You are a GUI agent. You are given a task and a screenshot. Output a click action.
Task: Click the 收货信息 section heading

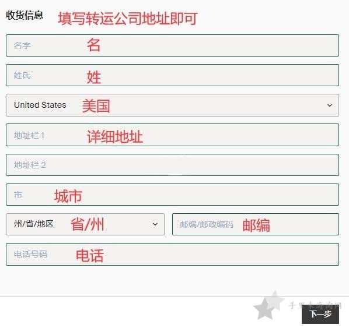[x=25, y=15]
